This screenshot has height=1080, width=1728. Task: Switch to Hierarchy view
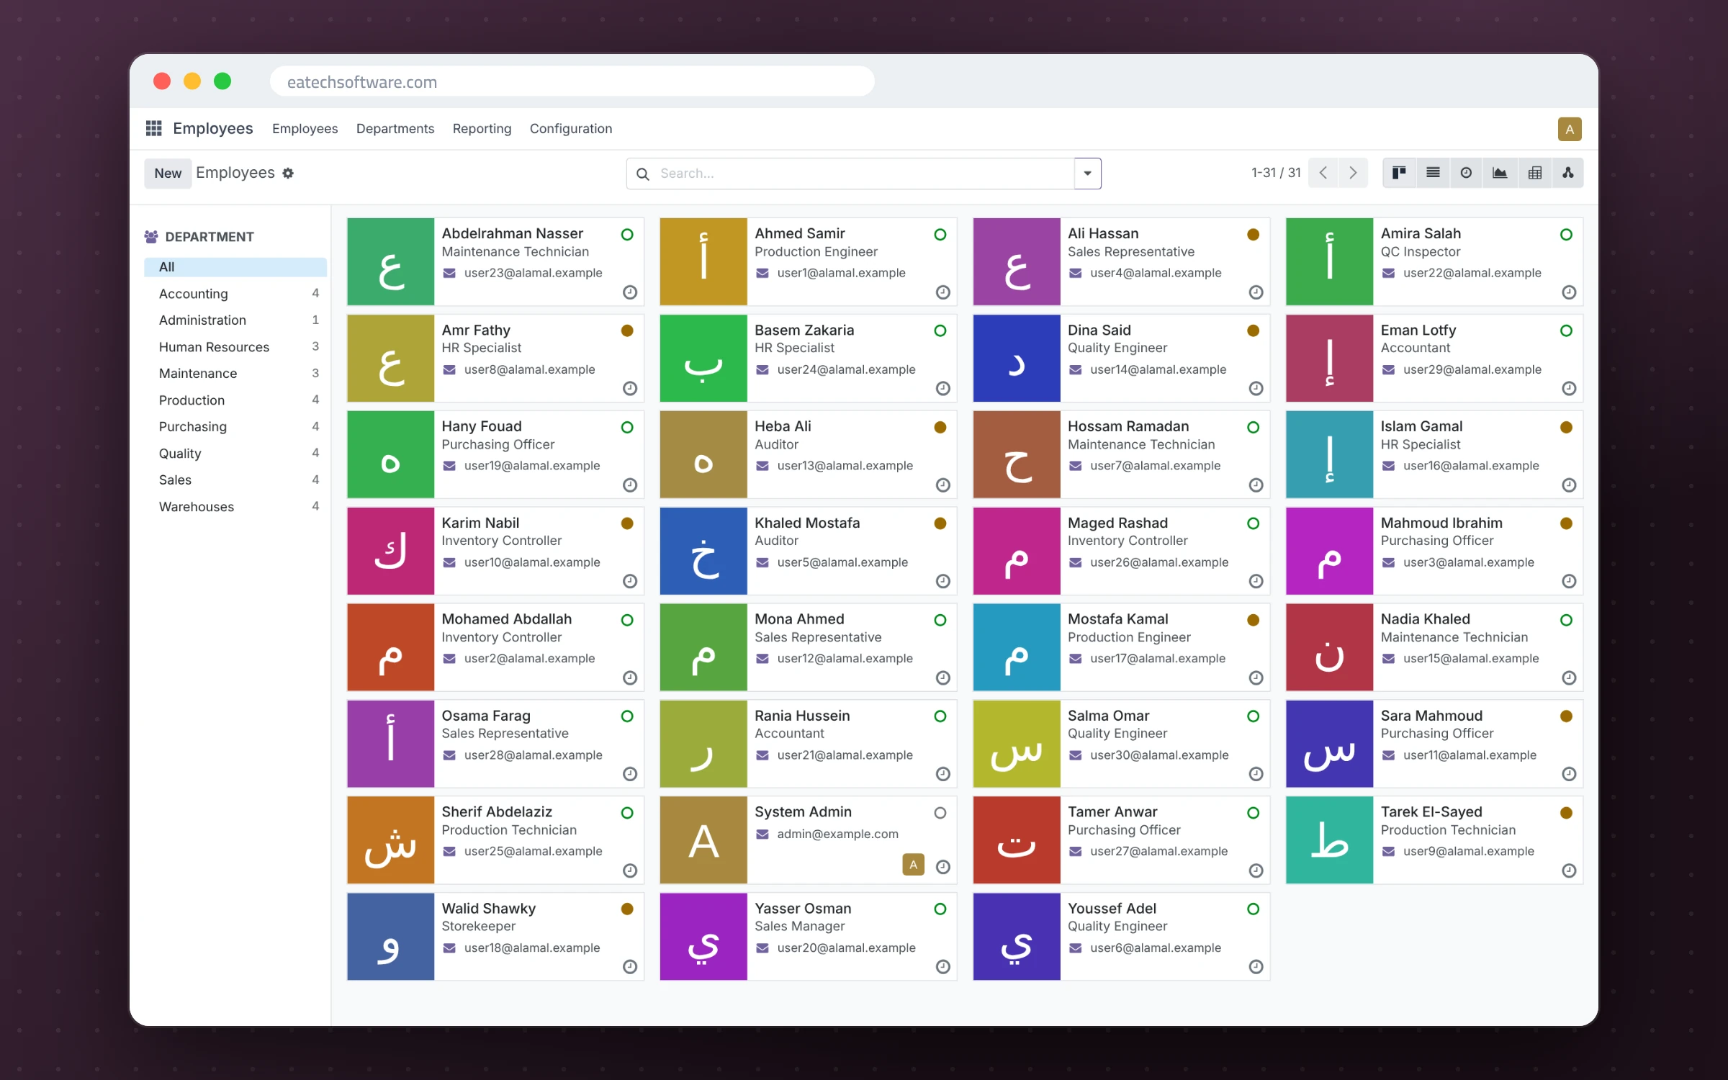1567,173
